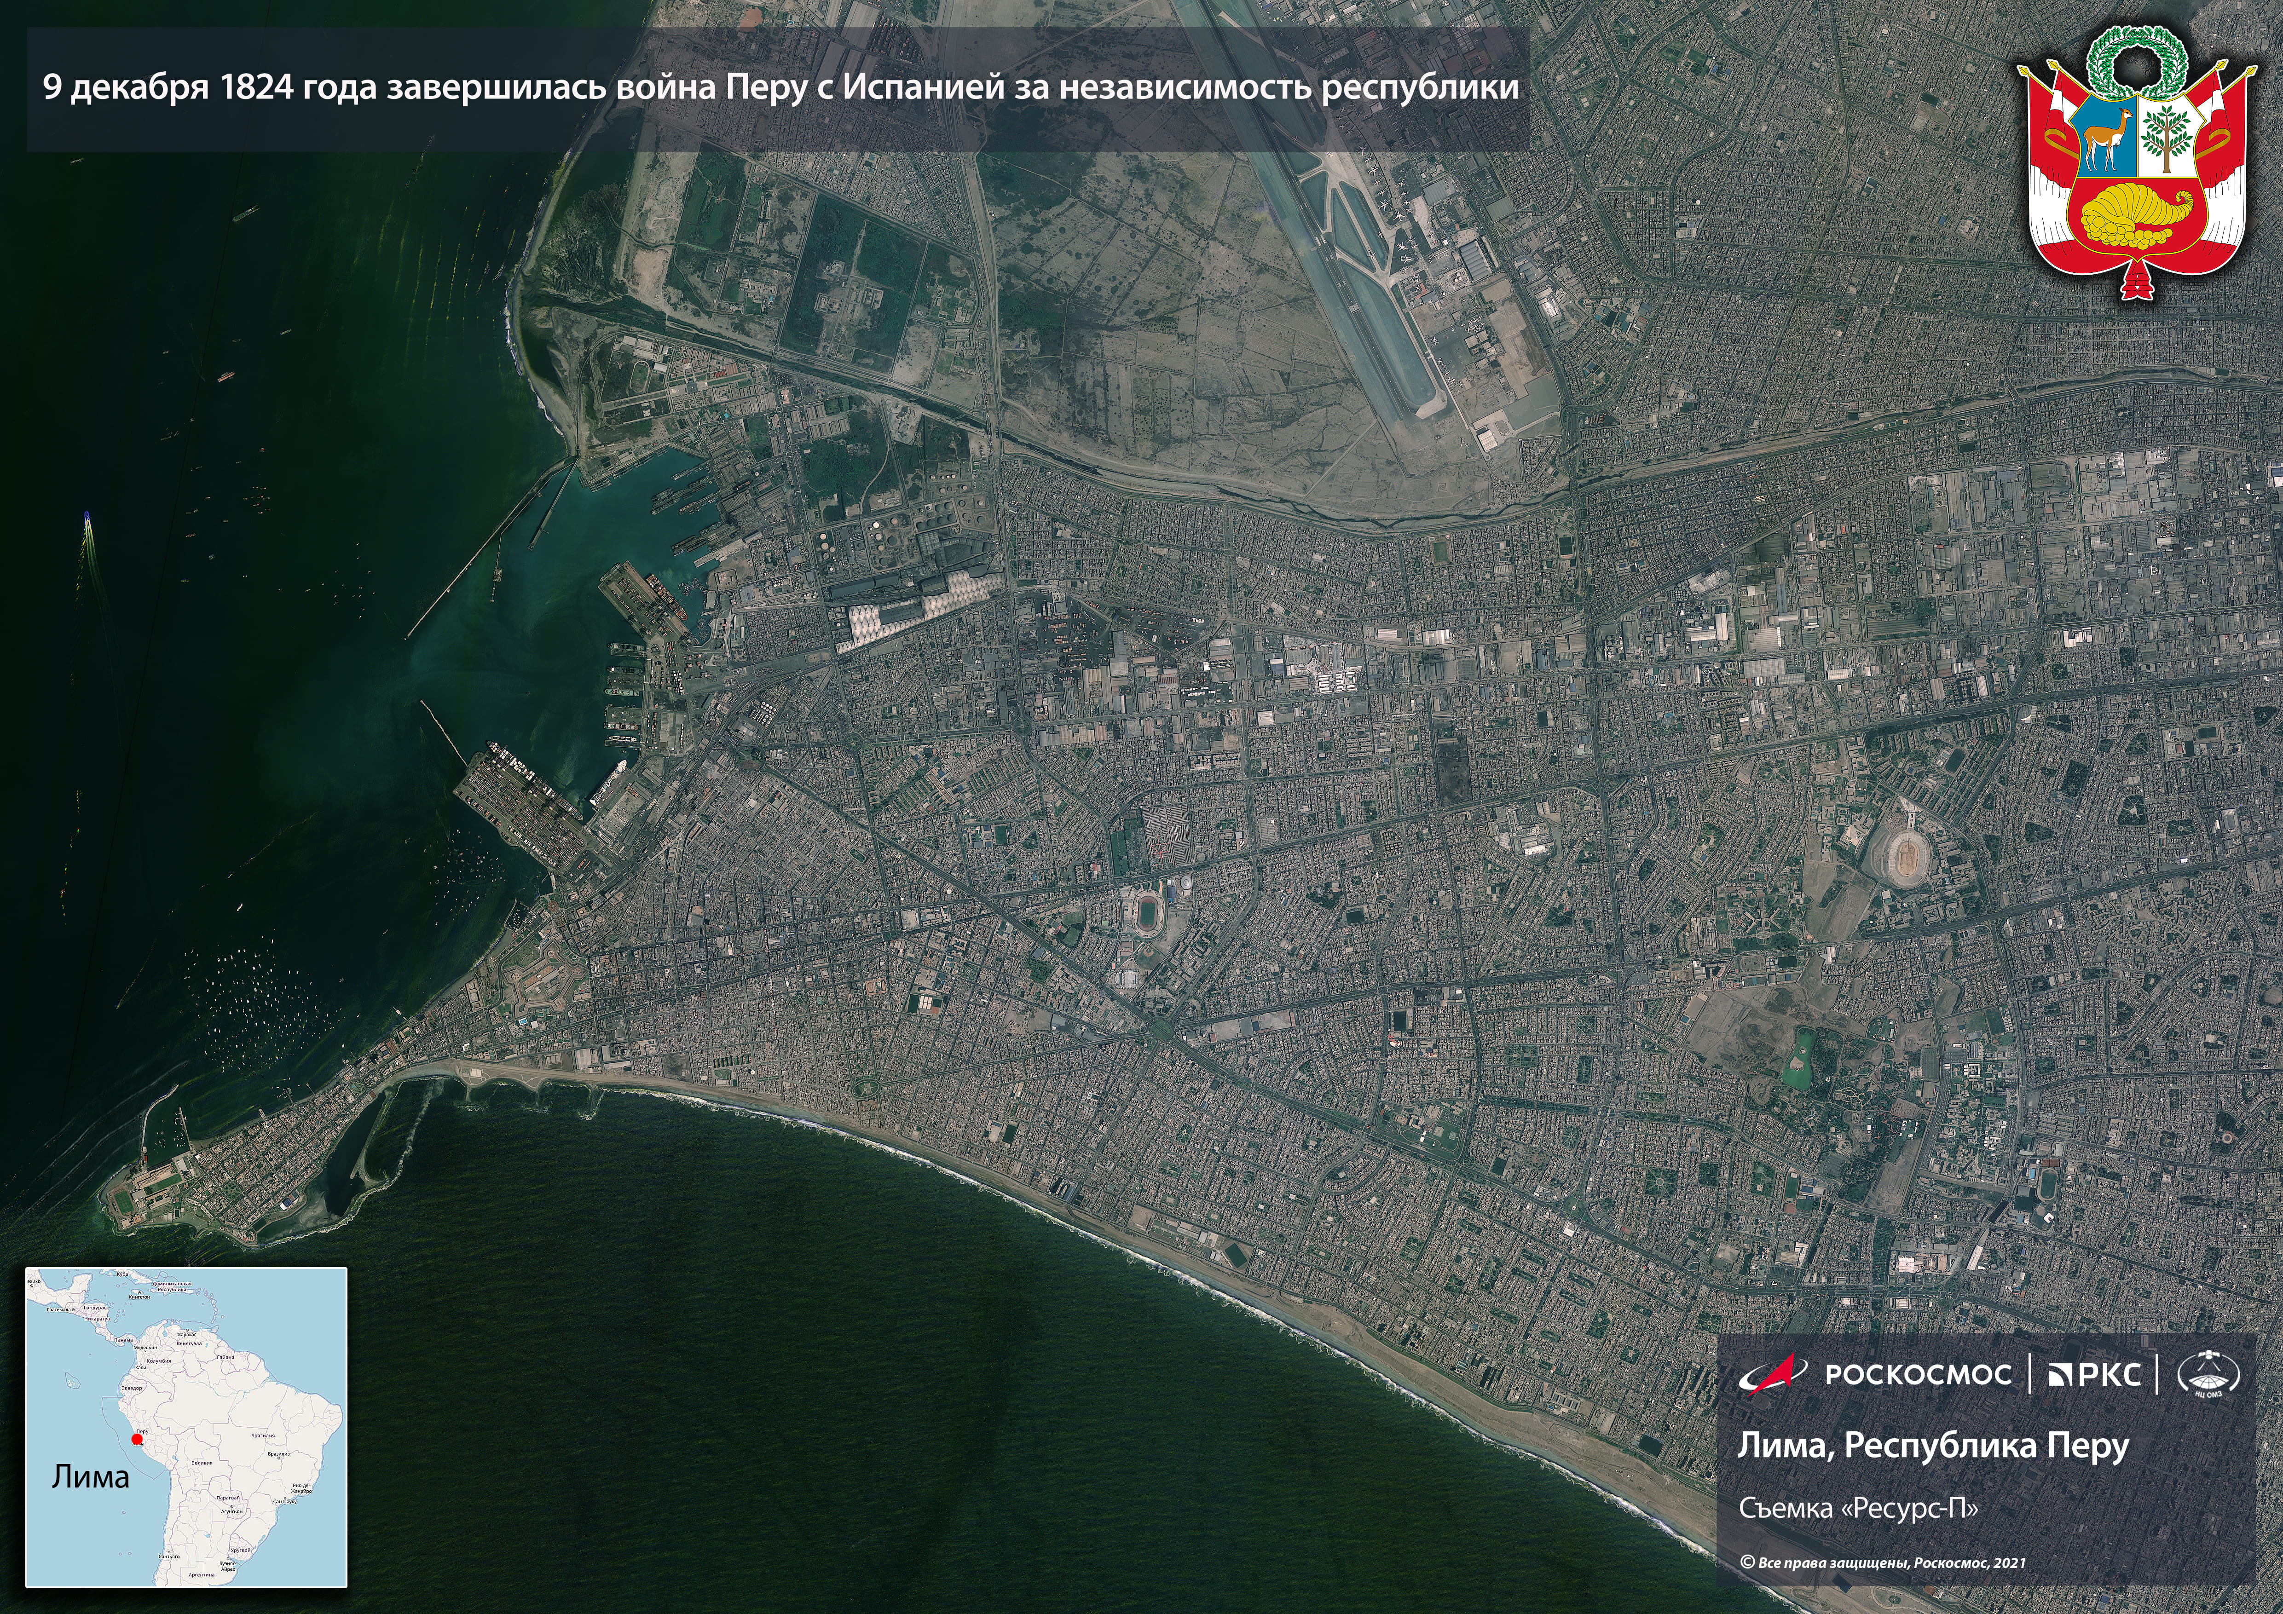
Task: Click the РКС company logo
Action: 2095,1374
